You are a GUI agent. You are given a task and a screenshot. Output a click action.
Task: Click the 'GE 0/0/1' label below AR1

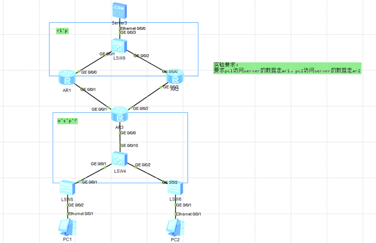[88, 89]
